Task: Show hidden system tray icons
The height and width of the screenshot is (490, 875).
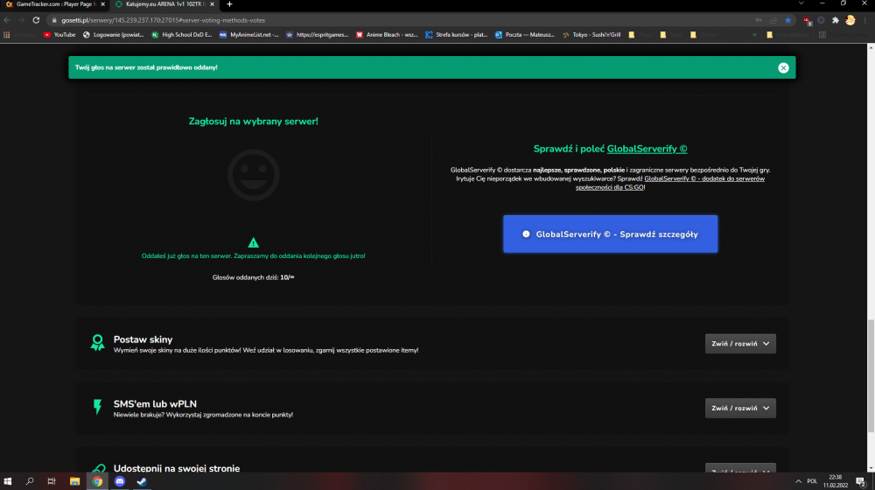Action: click(798, 481)
